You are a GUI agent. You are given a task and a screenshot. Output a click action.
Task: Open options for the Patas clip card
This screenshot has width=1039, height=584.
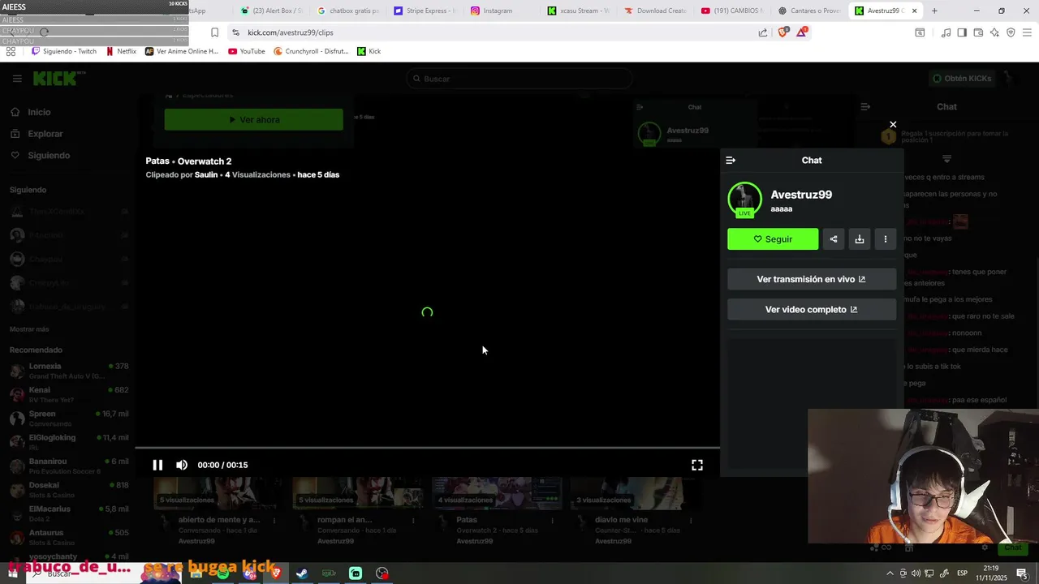(x=552, y=520)
